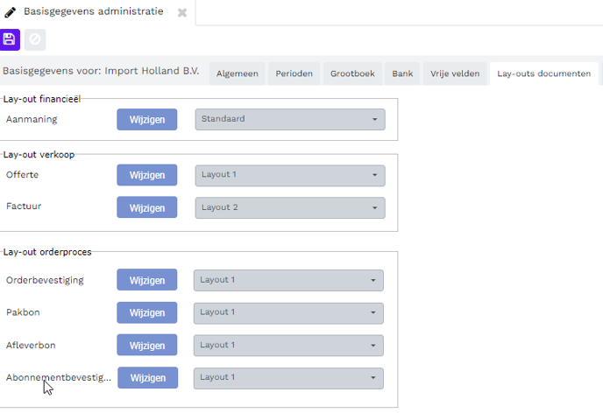Open the Vrije velden tab
Screen dimensions: 603x420
coord(455,73)
